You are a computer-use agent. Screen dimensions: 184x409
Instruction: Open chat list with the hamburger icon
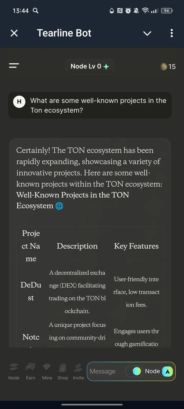click(x=14, y=66)
